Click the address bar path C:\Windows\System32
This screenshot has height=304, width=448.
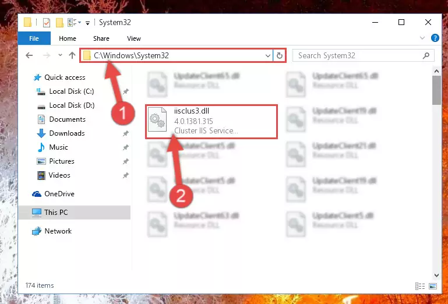(132, 55)
